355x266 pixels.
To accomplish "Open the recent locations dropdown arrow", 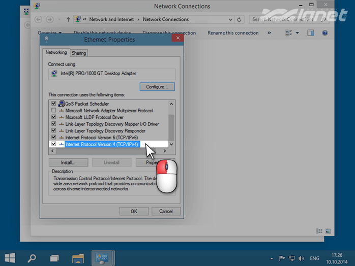I will [x=60, y=20].
